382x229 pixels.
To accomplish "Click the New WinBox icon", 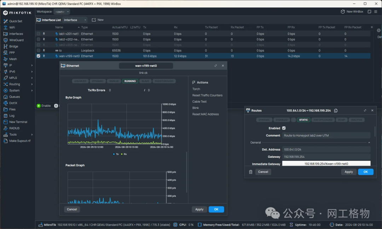I will coord(342,12).
